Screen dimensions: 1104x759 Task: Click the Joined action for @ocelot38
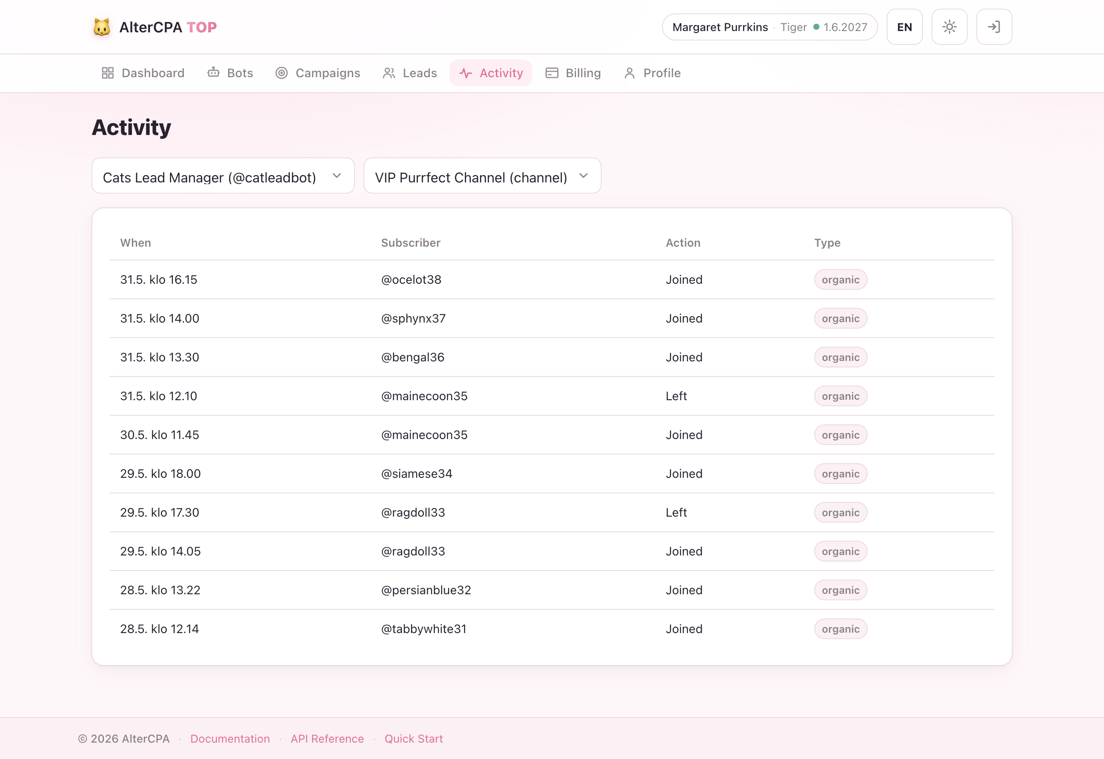tap(684, 279)
